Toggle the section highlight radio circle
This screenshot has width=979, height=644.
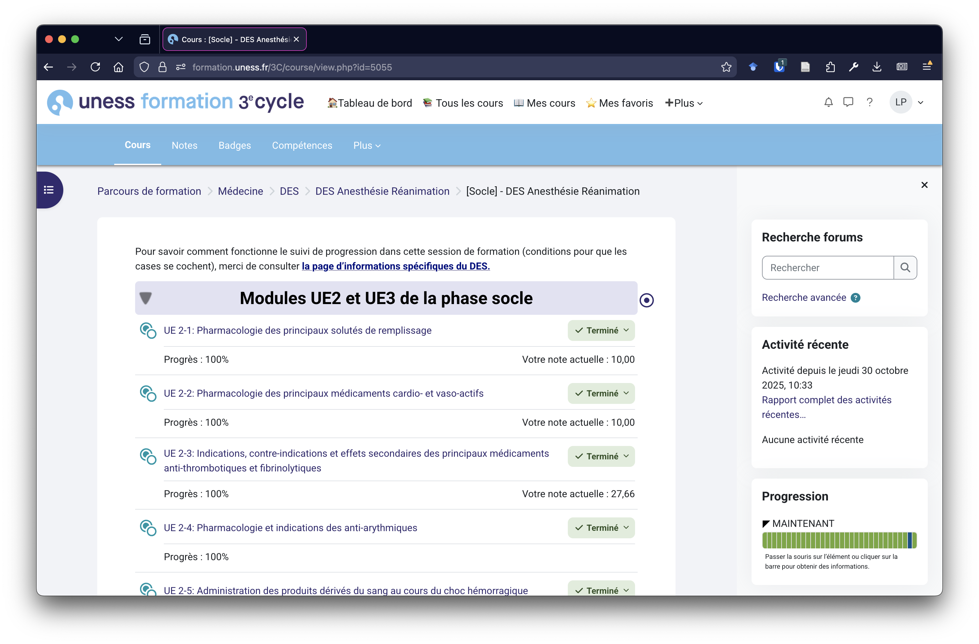[646, 300]
